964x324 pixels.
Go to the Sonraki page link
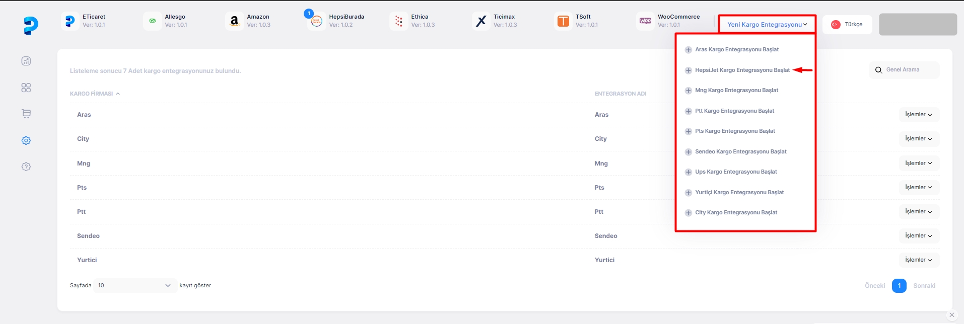[924, 286]
